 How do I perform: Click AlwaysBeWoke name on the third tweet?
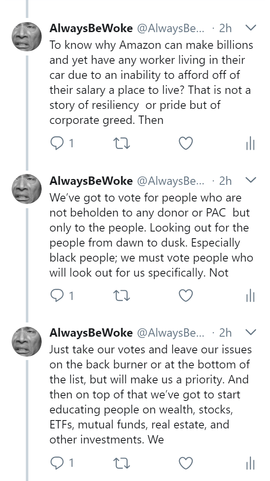(x=91, y=333)
